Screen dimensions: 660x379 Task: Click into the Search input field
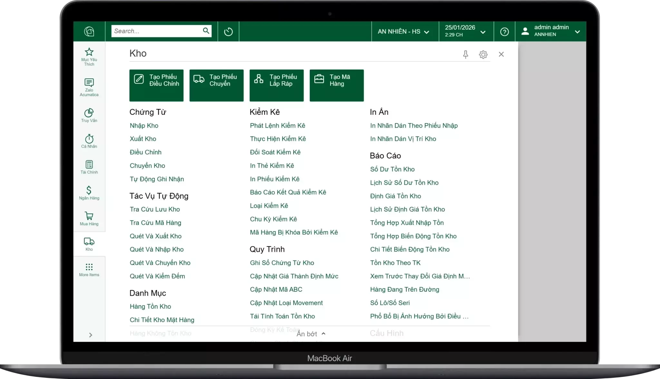(x=156, y=31)
